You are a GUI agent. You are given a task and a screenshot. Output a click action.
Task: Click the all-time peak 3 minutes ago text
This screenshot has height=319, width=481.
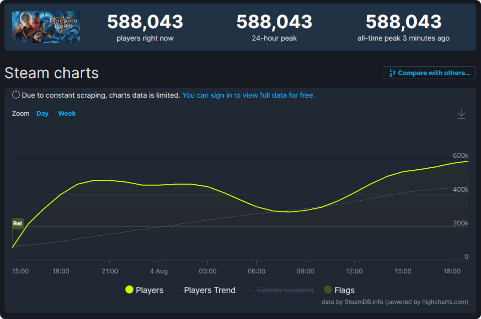tap(403, 38)
